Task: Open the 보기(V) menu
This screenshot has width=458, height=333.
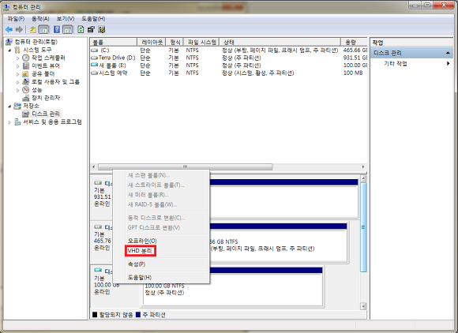Action: point(65,19)
